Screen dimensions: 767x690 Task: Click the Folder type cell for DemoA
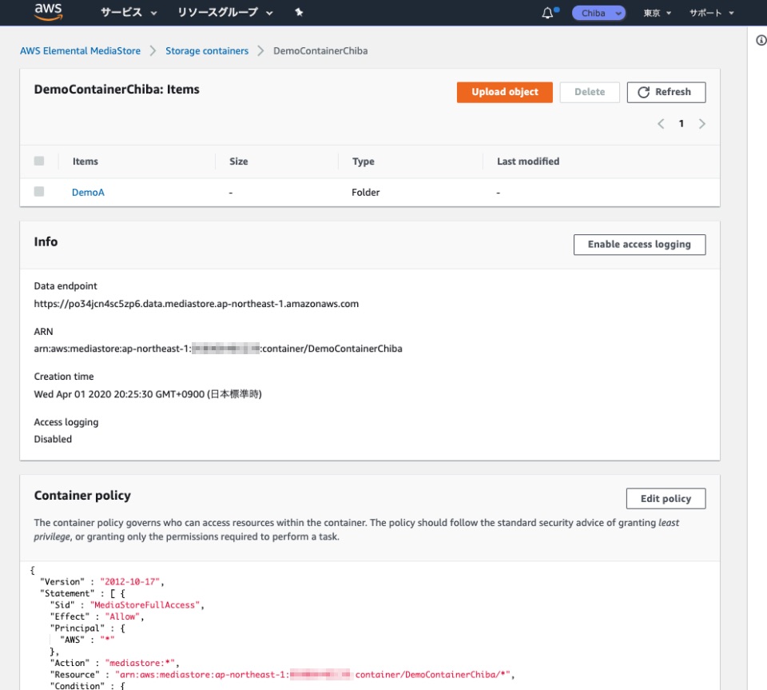(365, 193)
